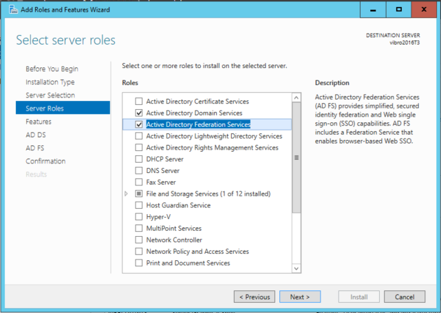Image resolution: width=441 pixels, height=313 pixels.
Task: Click the roles list scroll up arrow
Action: 296,97
